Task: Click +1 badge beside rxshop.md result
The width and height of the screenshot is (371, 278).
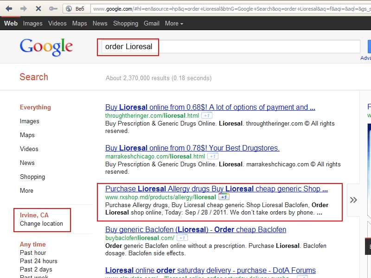Action: tap(224, 197)
